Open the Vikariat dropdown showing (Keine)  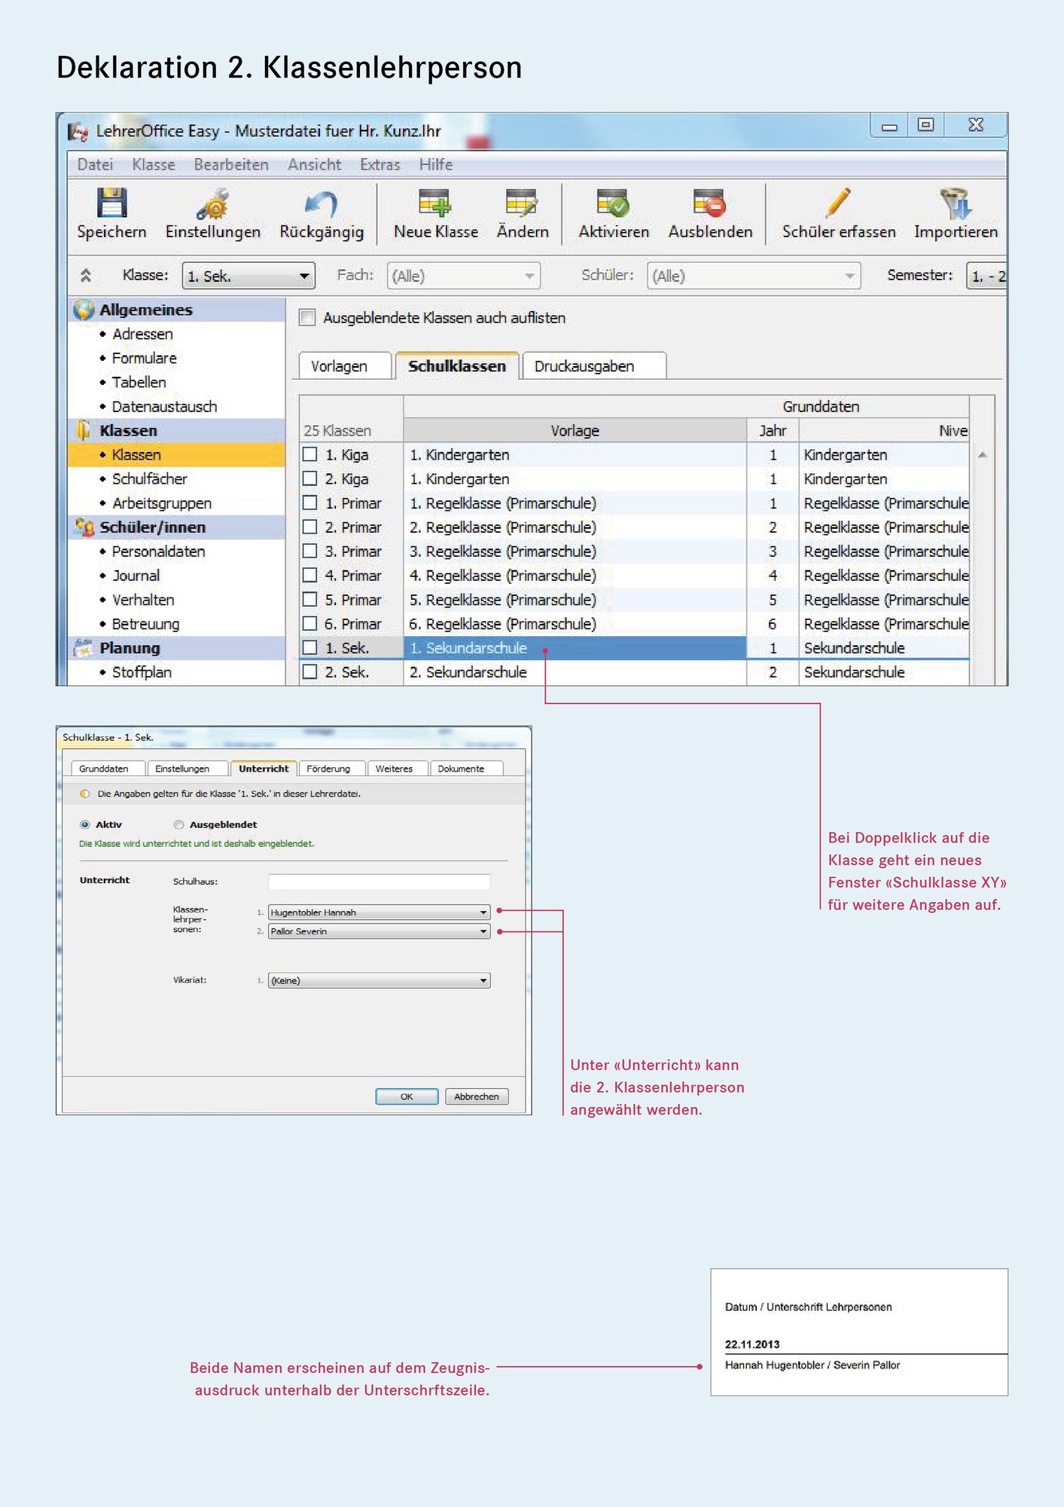tap(483, 981)
